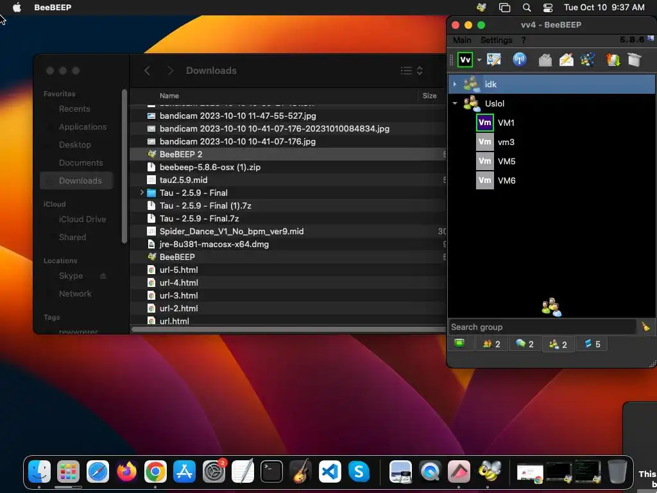Switch to the chat bubbles tab
Image resolution: width=657 pixels, height=493 pixels.
point(525,344)
